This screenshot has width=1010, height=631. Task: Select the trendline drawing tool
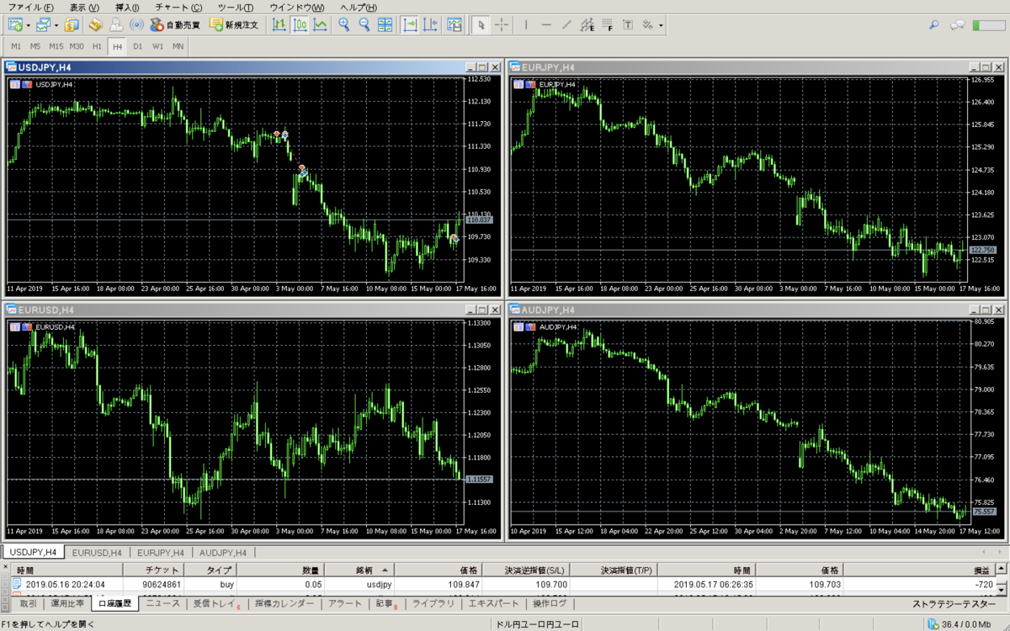(566, 24)
